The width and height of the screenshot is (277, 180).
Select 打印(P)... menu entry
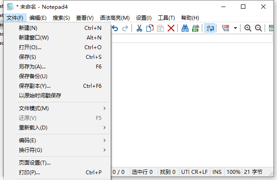click(x=57, y=173)
